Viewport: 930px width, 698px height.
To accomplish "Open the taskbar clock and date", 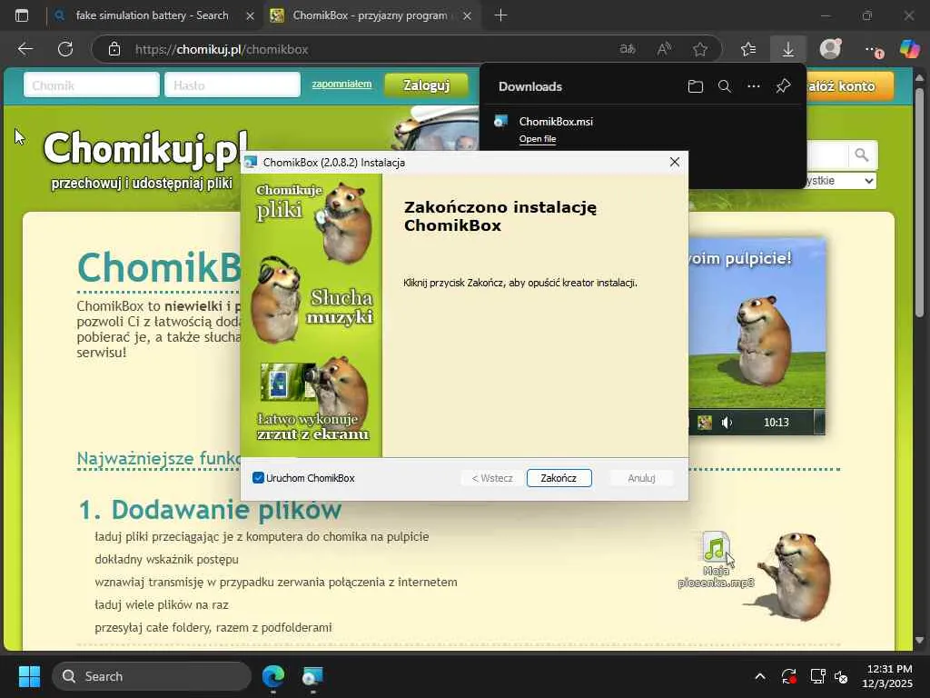I will point(887,676).
